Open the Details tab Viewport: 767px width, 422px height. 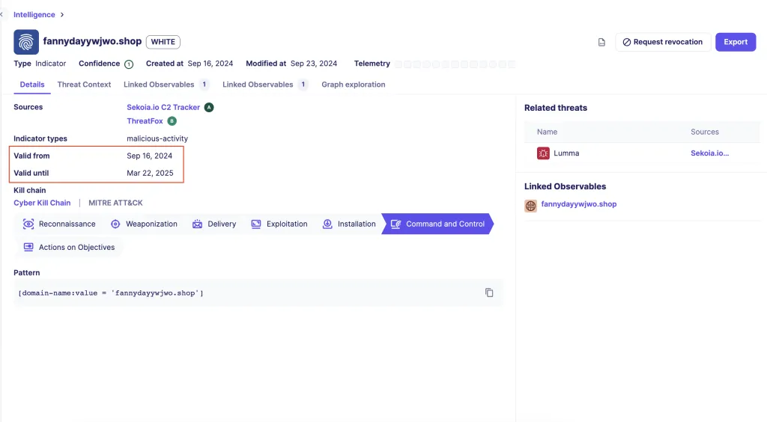[x=32, y=85]
